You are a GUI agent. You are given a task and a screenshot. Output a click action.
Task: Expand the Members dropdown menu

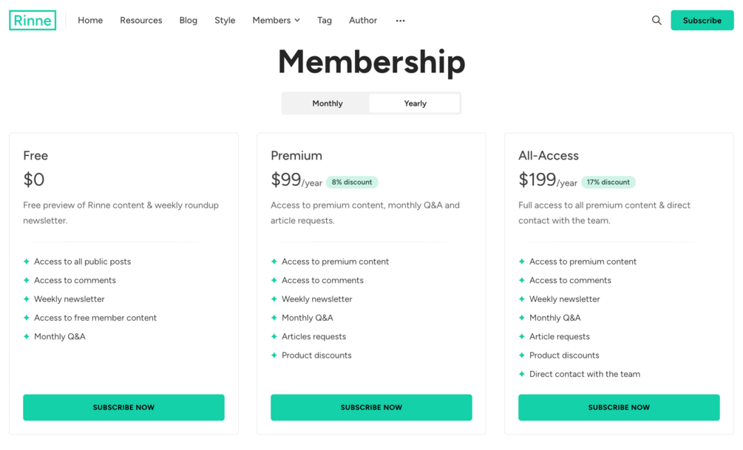(276, 21)
